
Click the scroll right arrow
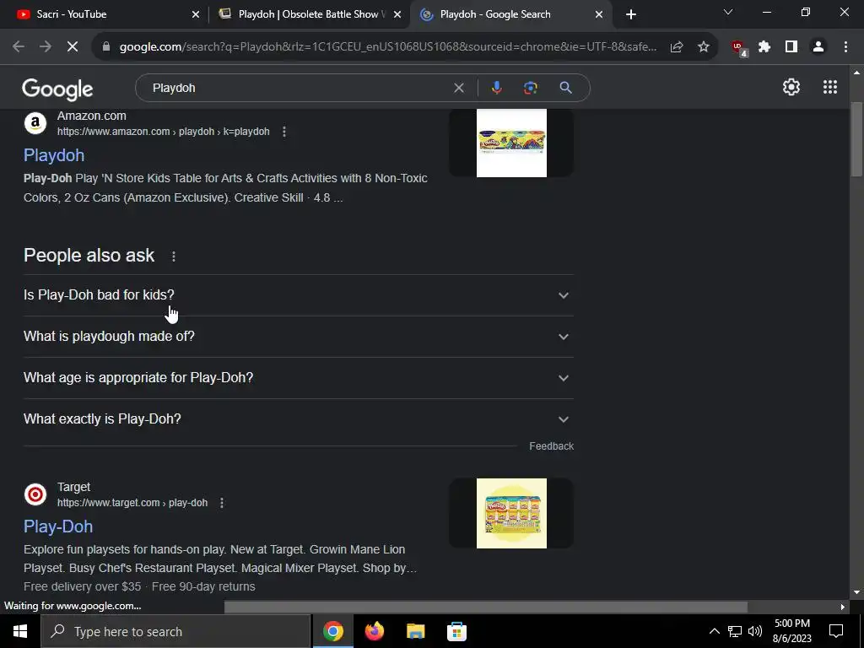[x=843, y=607]
